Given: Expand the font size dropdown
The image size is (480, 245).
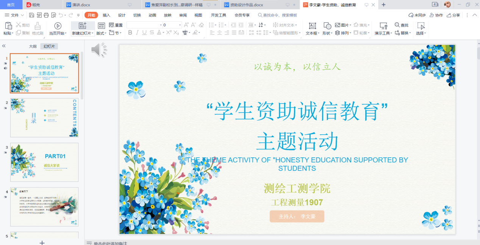Looking at the screenshot, I should coord(180,25).
